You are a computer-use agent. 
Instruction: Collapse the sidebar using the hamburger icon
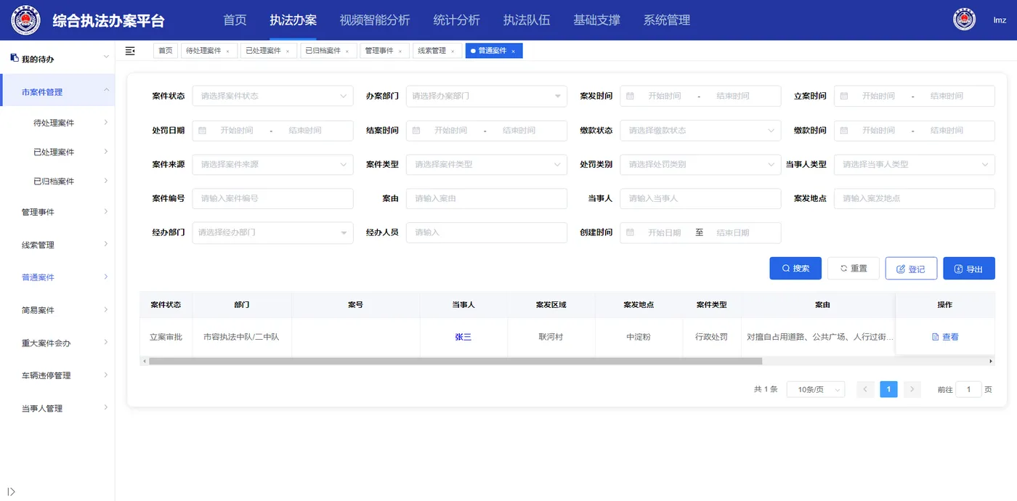[x=130, y=51]
